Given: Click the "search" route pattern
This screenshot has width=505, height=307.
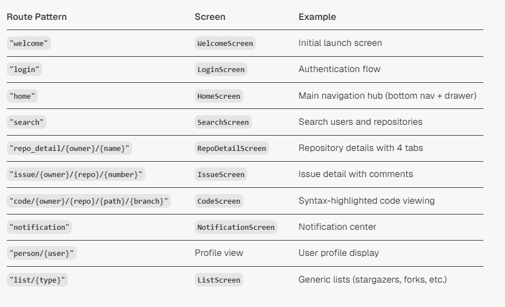Looking at the screenshot, I should pyautogui.click(x=27, y=122).
